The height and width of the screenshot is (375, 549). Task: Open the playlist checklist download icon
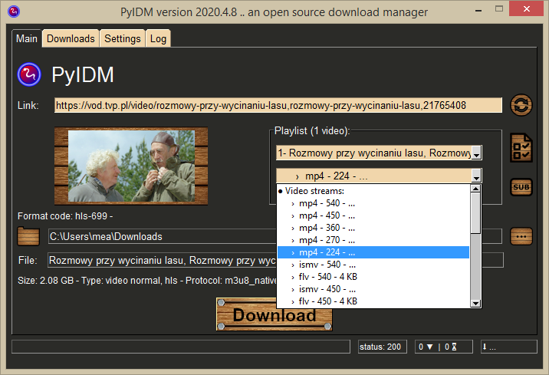(521, 148)
